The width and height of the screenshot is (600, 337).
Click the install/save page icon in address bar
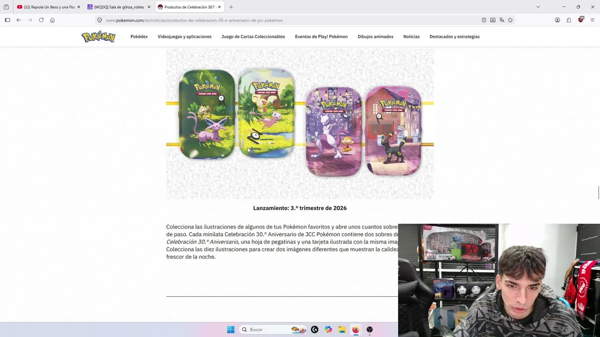493,20
